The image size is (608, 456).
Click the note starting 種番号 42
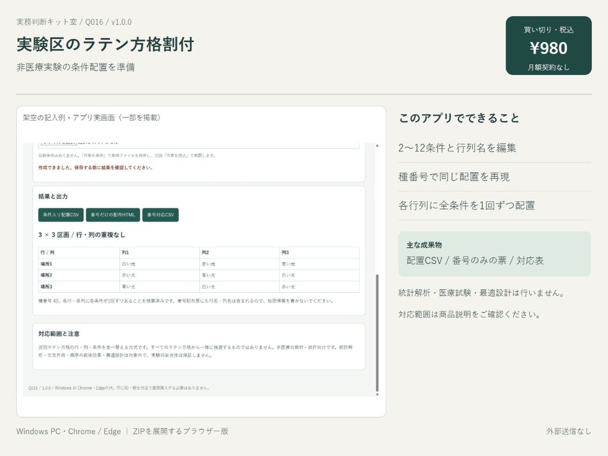coord(186,301)
